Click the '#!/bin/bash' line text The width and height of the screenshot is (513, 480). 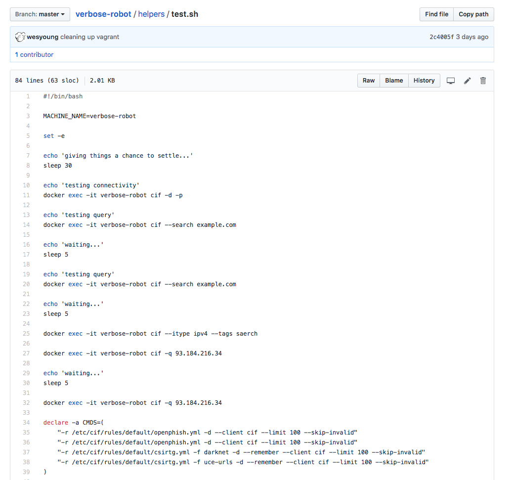click(63, 96)
